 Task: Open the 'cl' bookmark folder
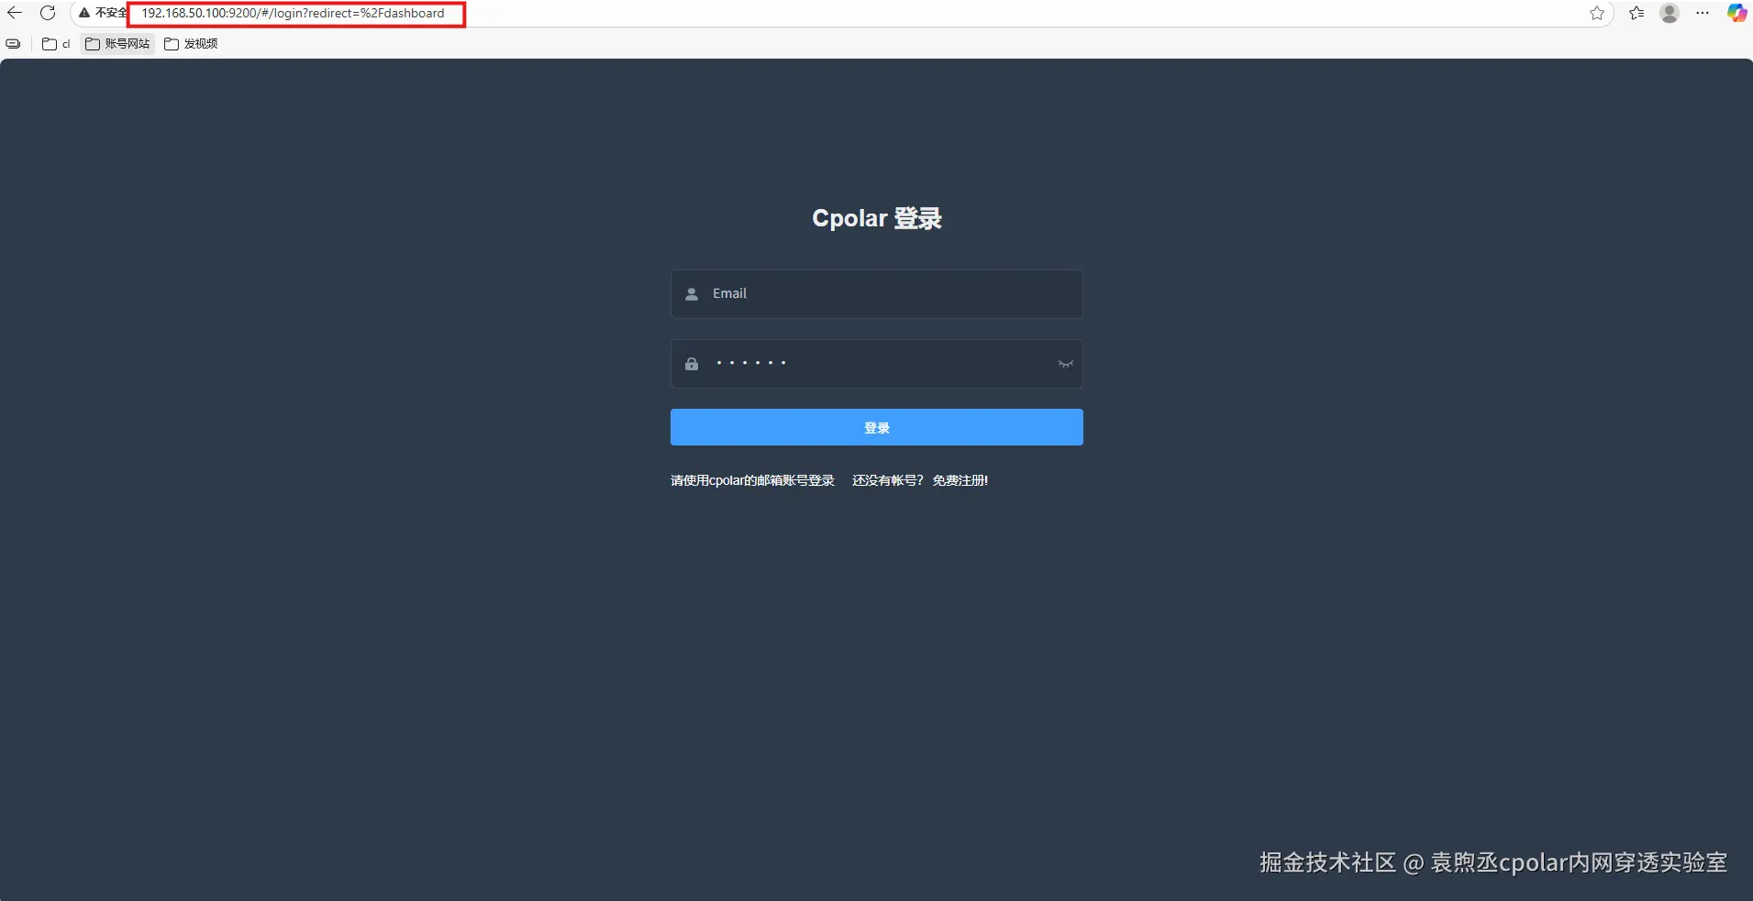coord(57,44)
